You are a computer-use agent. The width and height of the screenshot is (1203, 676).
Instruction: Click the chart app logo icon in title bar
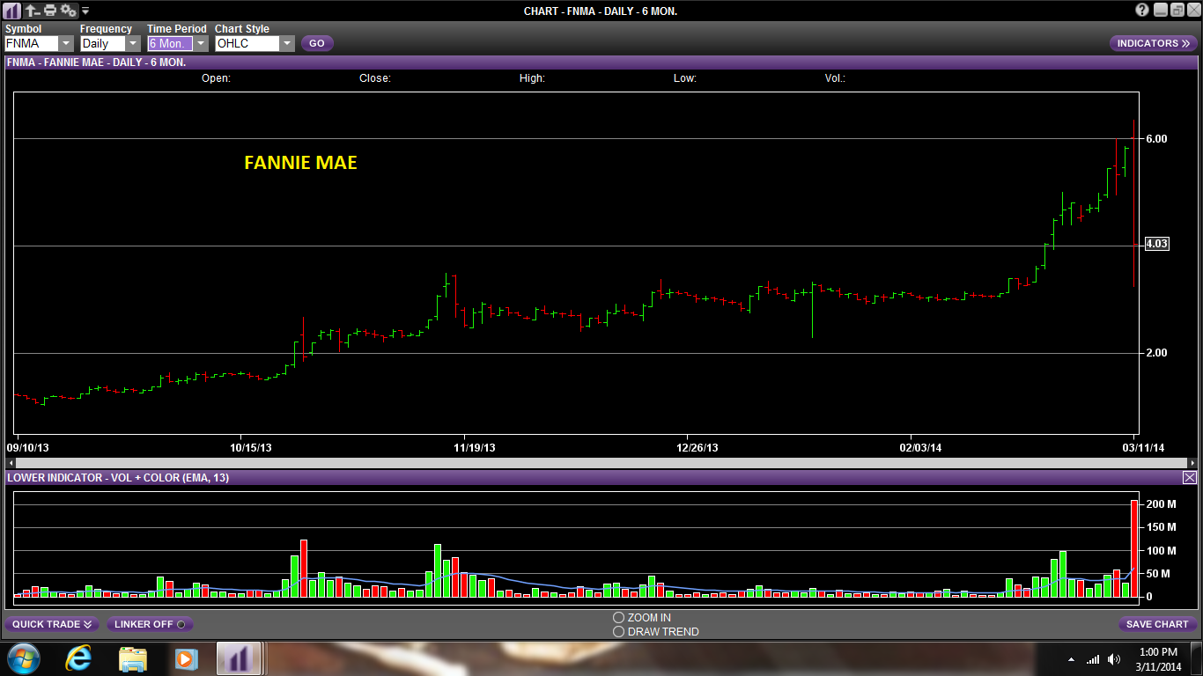13,11
